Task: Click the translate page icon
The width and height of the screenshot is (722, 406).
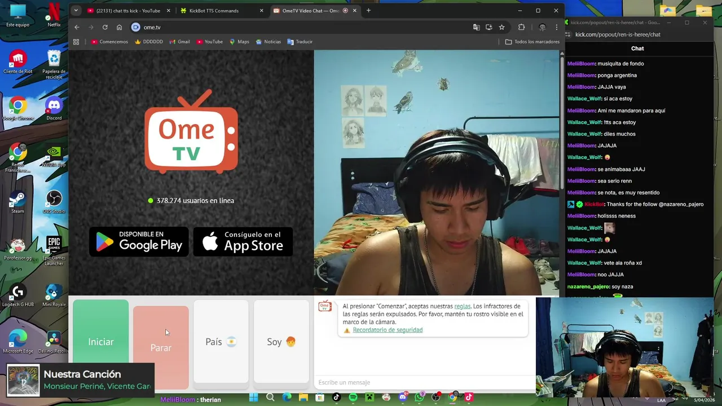Action: [477, 27]
